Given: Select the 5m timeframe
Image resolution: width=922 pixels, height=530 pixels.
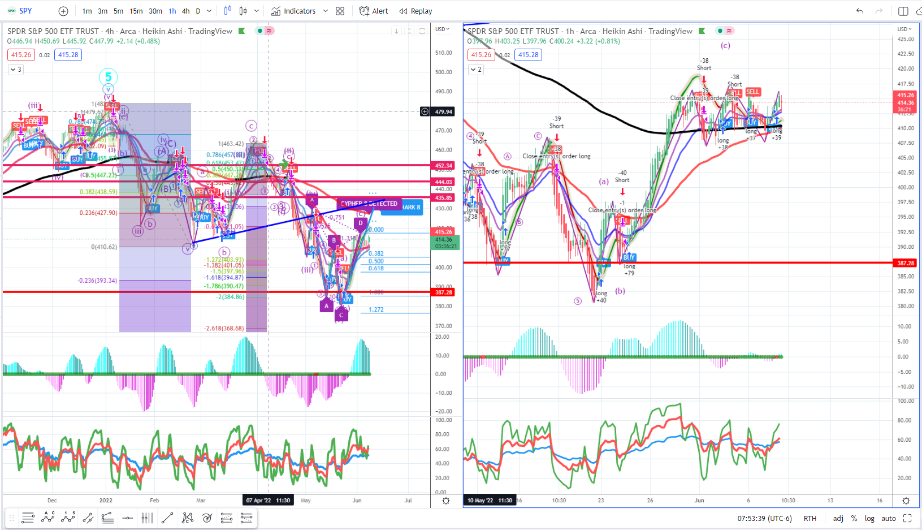Looking at the screenshot, I should pos(118,11).
